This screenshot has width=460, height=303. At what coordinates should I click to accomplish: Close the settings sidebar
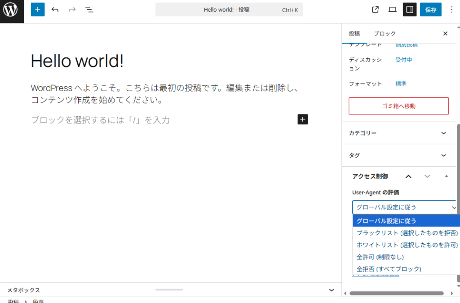(445, 34)
